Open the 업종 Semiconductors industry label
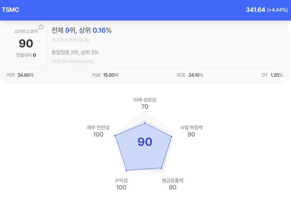291x197 pixels. [72, 61]
